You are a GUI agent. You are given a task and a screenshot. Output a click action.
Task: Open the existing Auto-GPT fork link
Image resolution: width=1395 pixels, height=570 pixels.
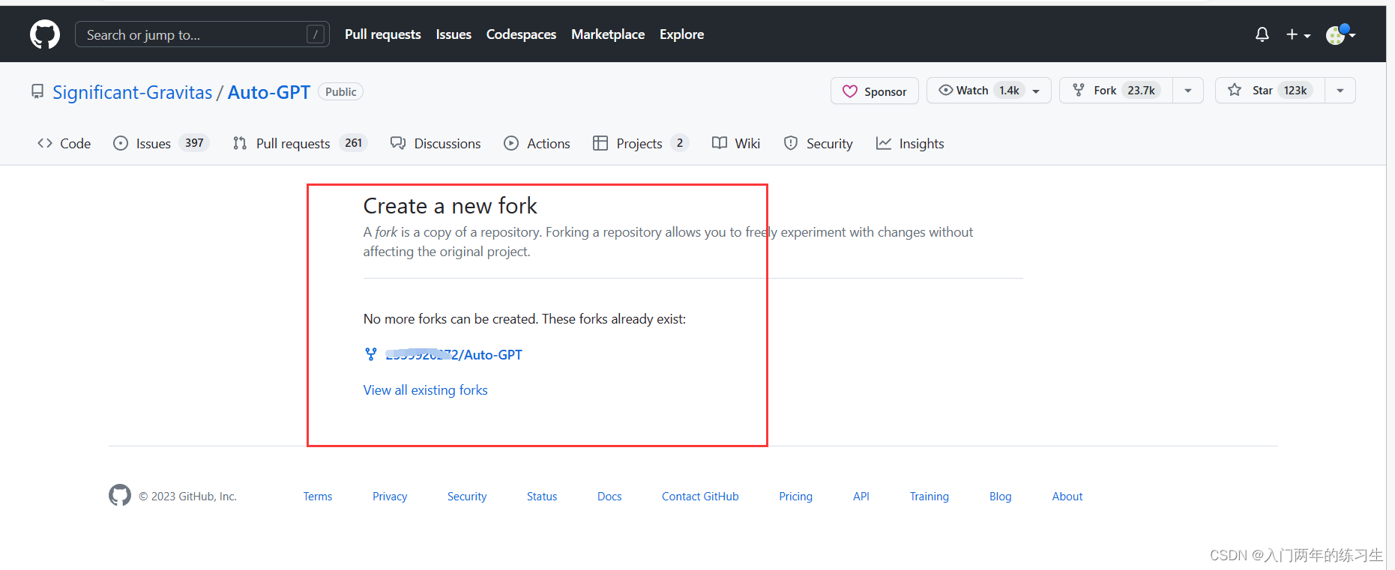pos(454,354)
